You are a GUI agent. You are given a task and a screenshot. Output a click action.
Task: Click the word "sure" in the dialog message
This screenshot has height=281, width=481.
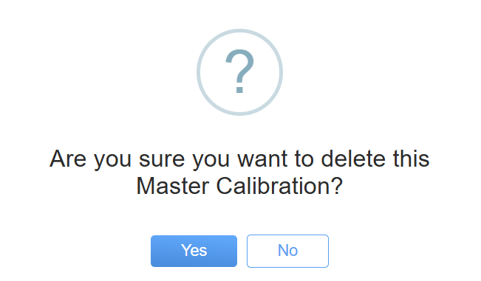(x=162, y=160)
